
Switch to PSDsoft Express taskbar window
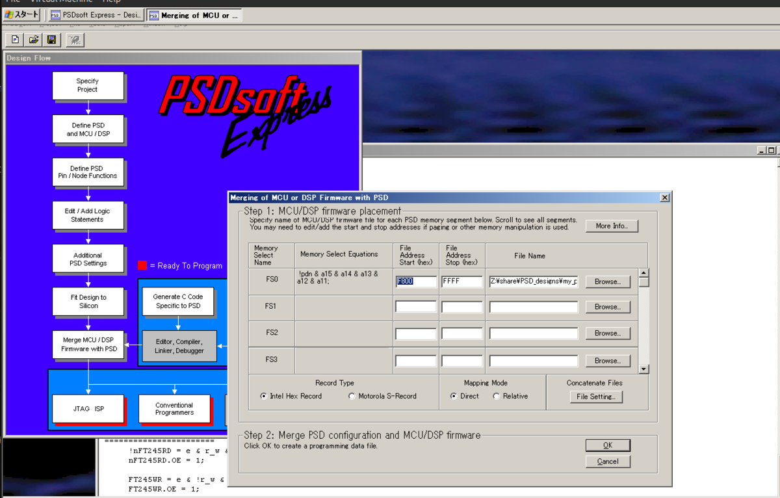tap(96, 15)
